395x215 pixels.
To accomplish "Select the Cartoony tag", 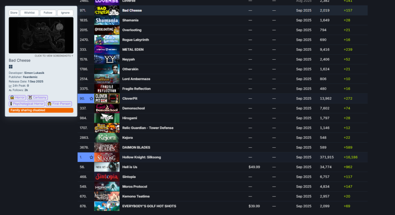I will point(37,97).
